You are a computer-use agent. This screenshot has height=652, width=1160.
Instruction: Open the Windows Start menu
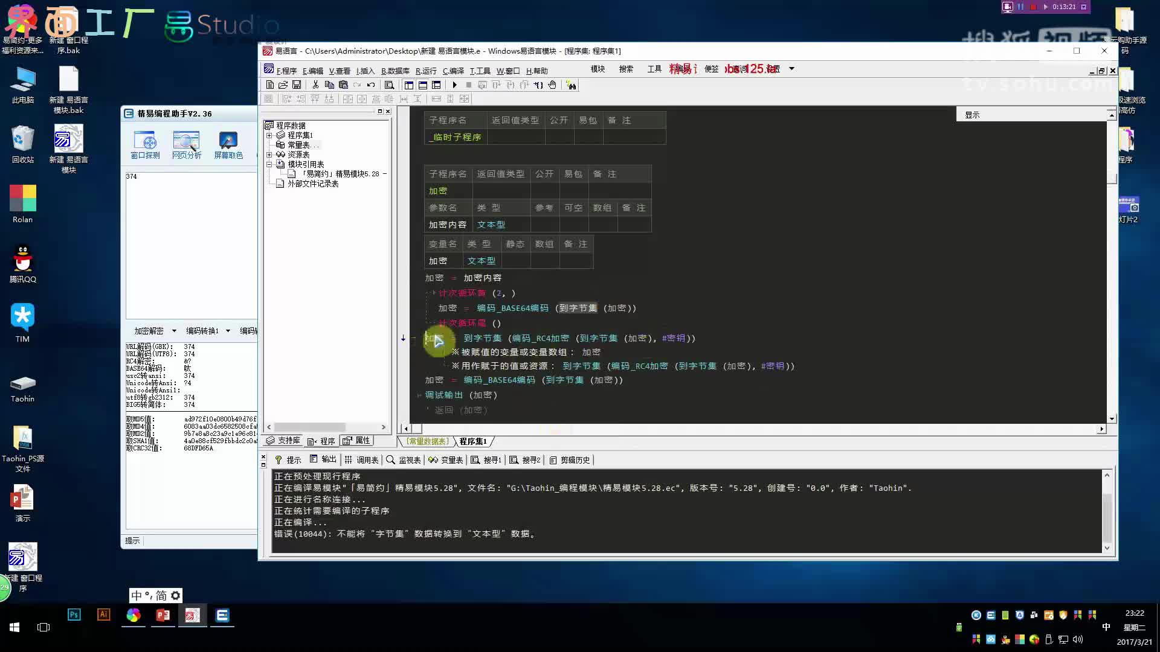[x=14, y=627]
